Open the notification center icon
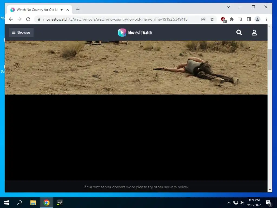Screen dimensions: 277x208 tap(269, 203)
